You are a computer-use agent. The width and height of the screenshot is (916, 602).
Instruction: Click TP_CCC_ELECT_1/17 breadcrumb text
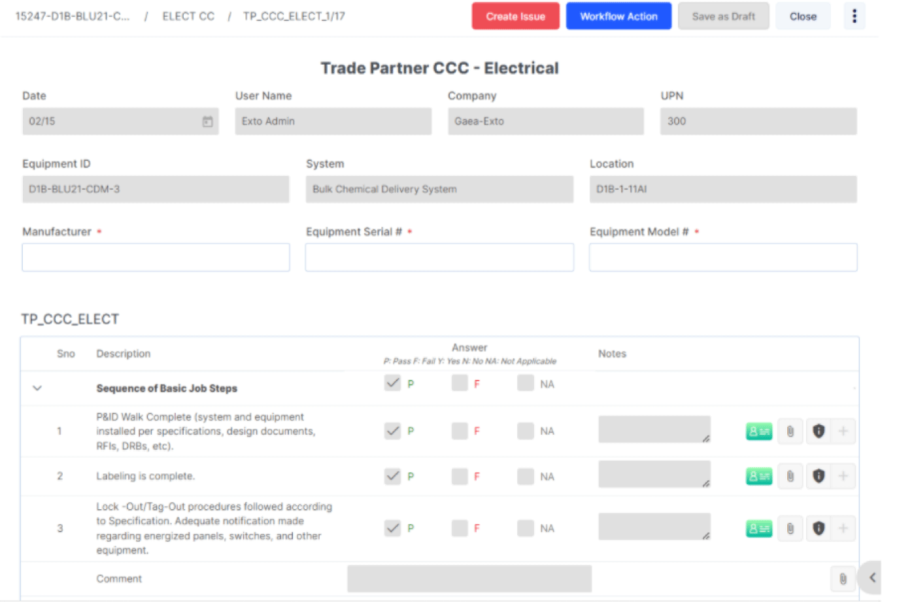(x=294, y=16)
